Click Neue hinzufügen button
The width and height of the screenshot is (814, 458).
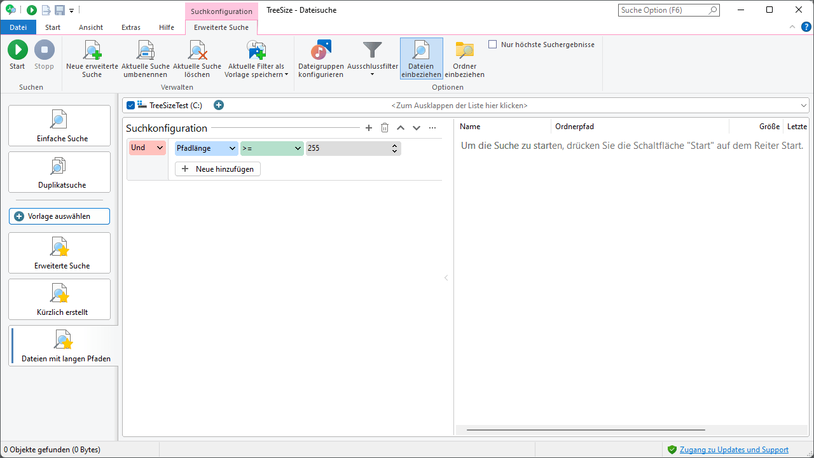218,169
